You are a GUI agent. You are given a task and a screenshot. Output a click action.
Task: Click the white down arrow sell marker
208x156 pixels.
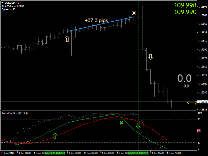point(150,57)
